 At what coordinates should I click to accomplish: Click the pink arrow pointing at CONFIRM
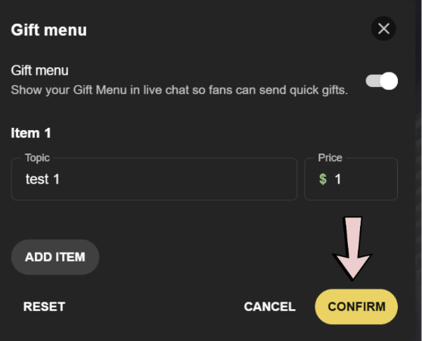[352, 249]
